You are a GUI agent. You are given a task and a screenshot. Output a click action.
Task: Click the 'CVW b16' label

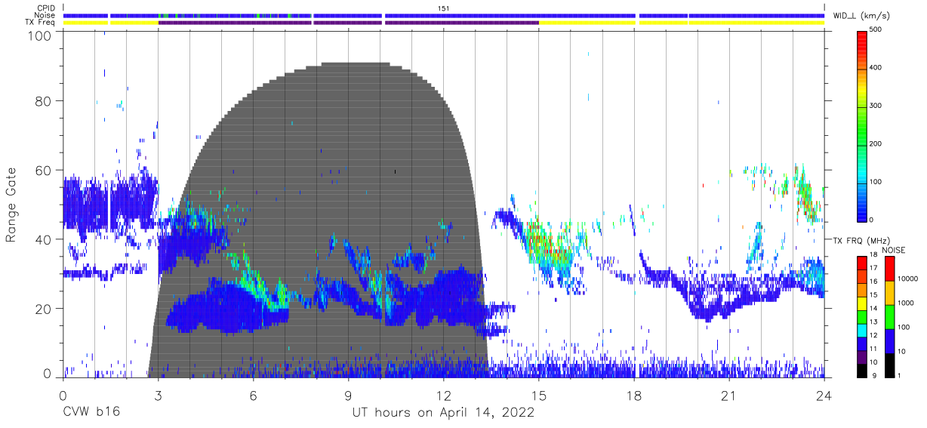91,412
